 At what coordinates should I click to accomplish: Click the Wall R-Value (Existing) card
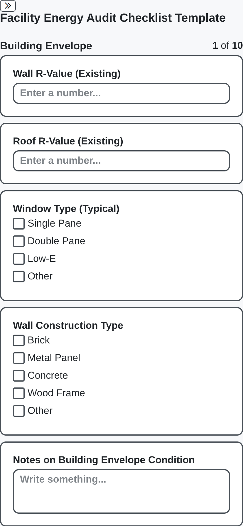(x=121, y=86)
